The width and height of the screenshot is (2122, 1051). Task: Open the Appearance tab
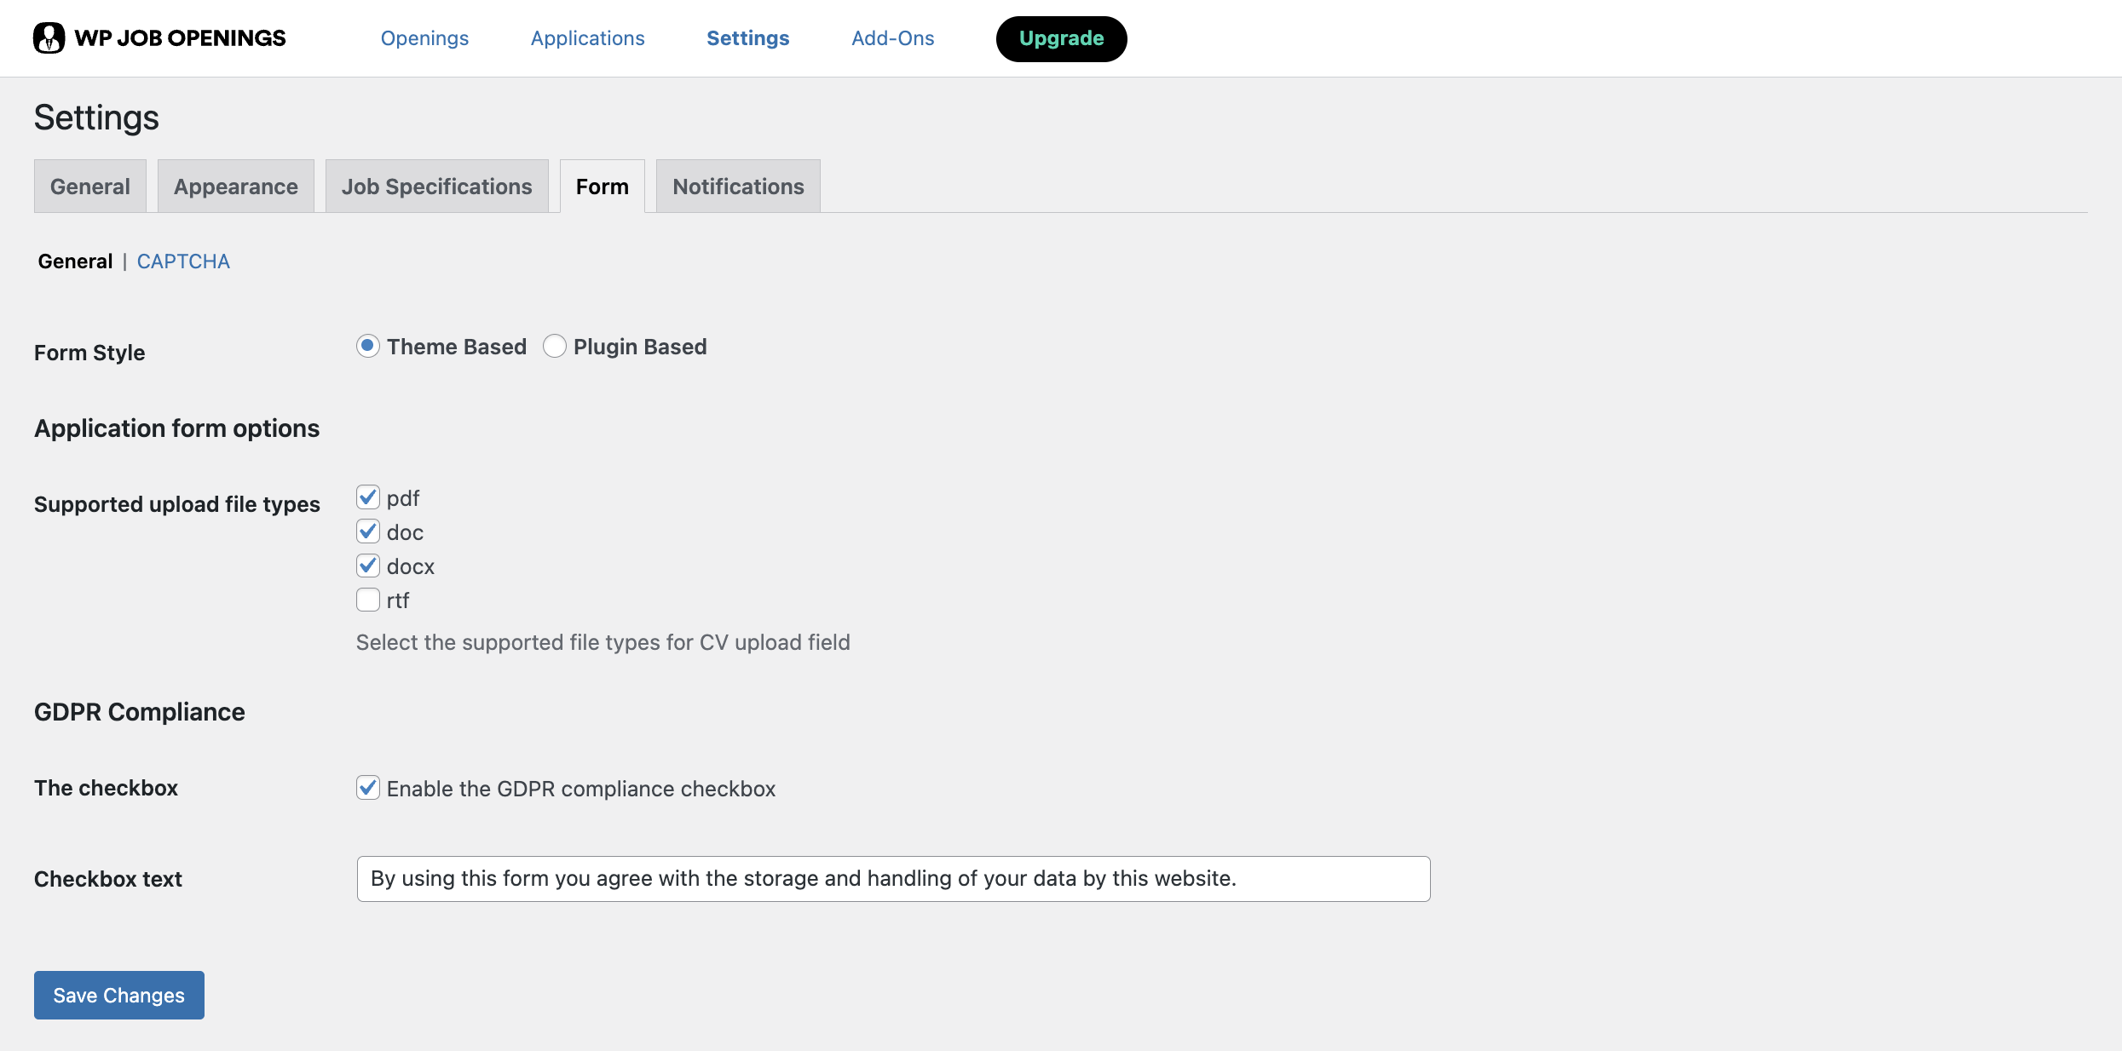tap(236, 187)
